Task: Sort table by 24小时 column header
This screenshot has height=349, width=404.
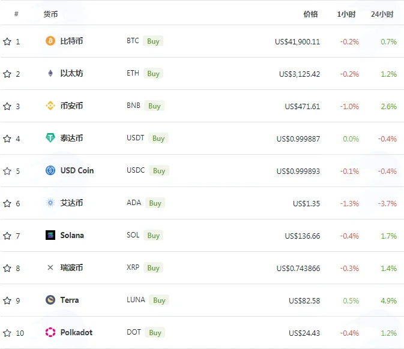Action: 382,14
